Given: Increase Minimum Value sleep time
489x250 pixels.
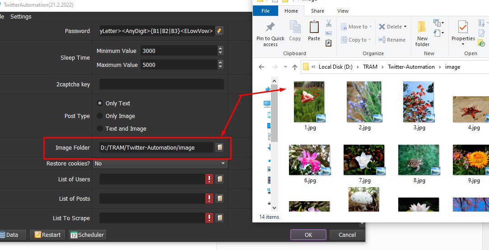Looking at the screenshot, I should pyautogui.click(x=220, y=48).
